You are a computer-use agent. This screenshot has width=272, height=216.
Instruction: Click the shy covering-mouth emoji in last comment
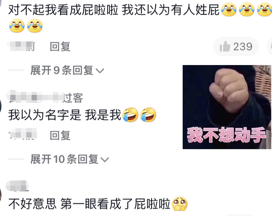coord(180,204)
